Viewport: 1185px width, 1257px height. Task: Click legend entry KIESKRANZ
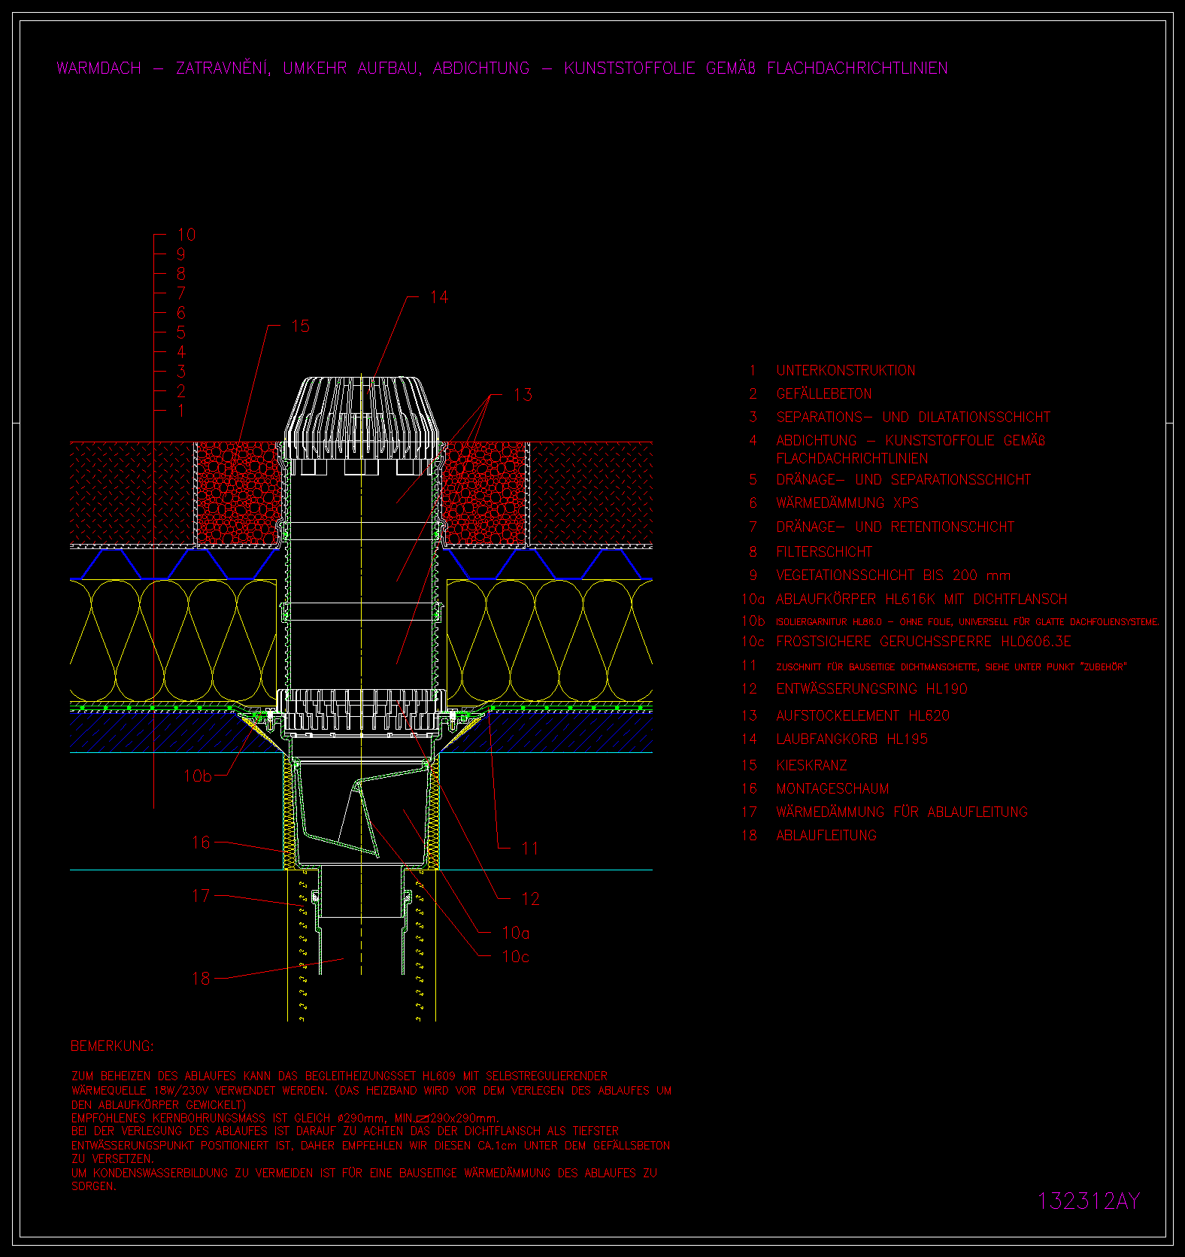click(811, 765)
